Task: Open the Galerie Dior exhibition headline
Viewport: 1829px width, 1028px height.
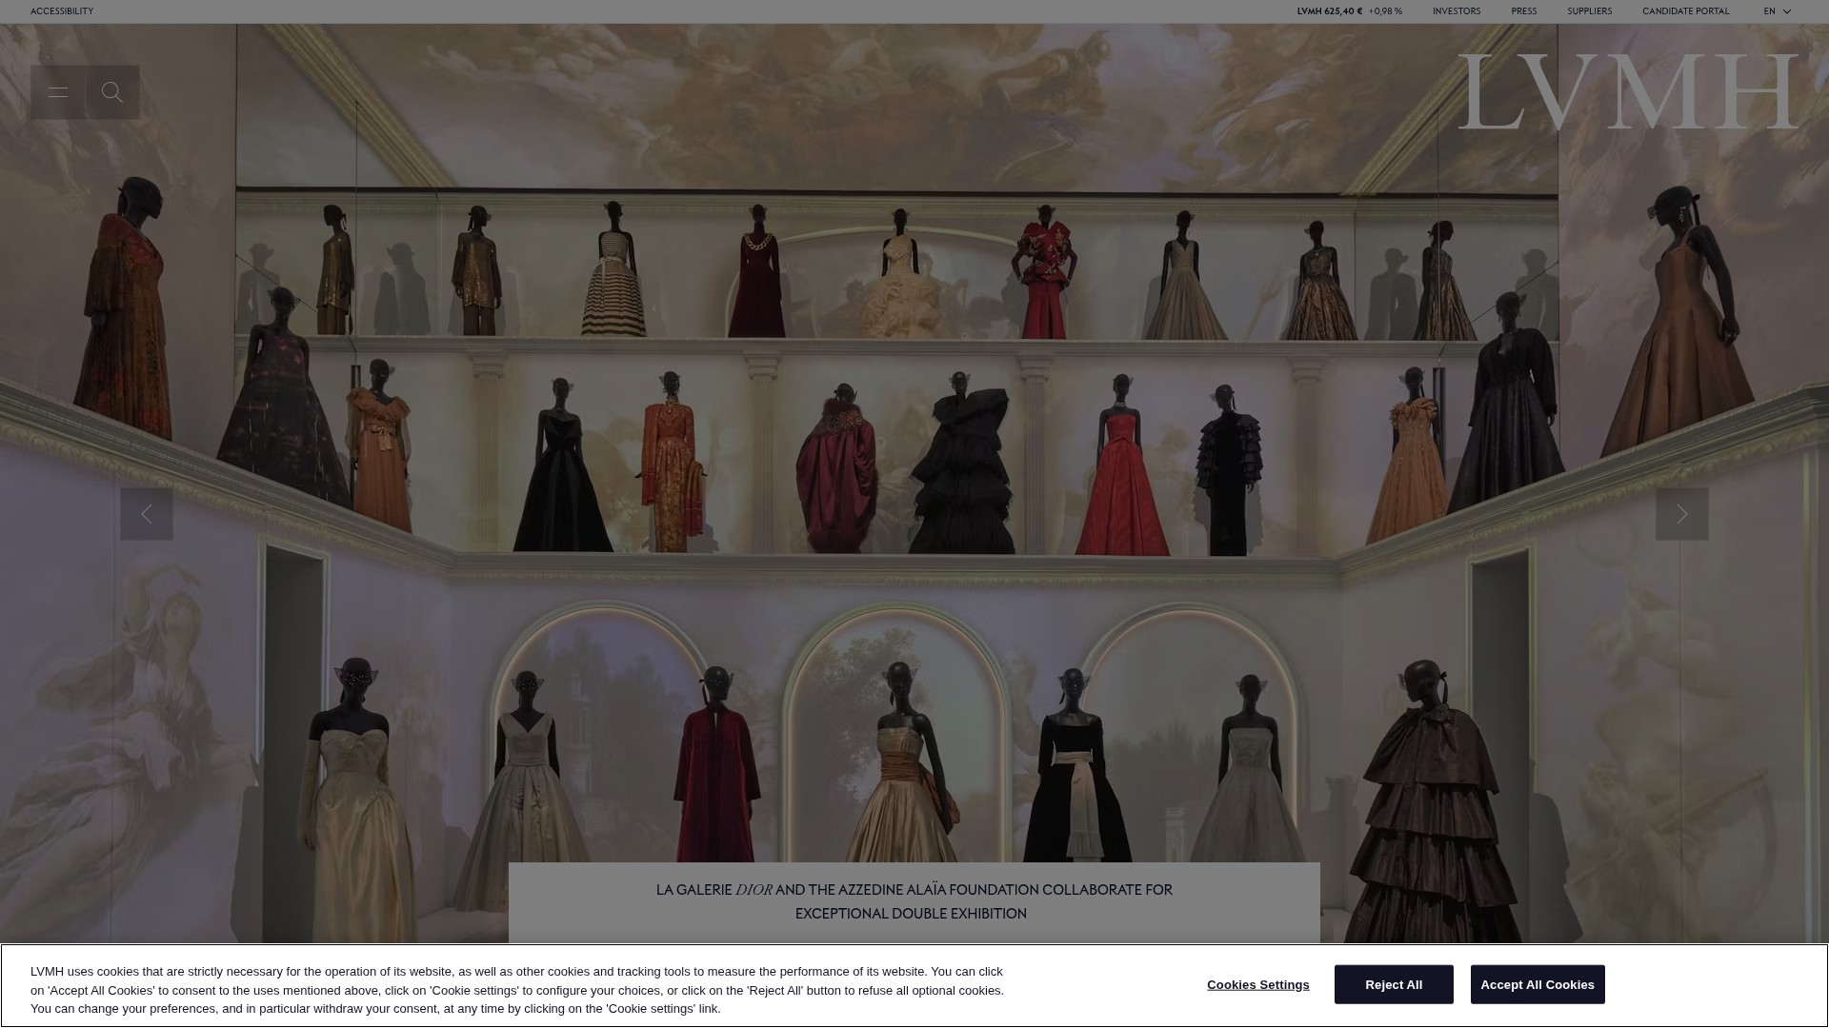Action: click(x=914, y=901)
